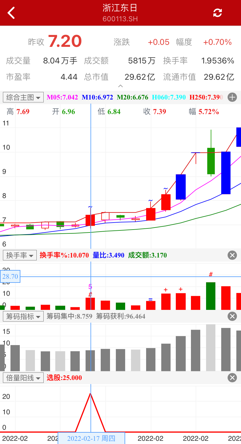Add indicator with plus icon
This screenshot has width=241, height=444.
[232, 97]
